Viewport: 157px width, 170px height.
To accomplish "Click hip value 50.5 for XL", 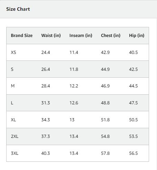I will pos(133,120).
